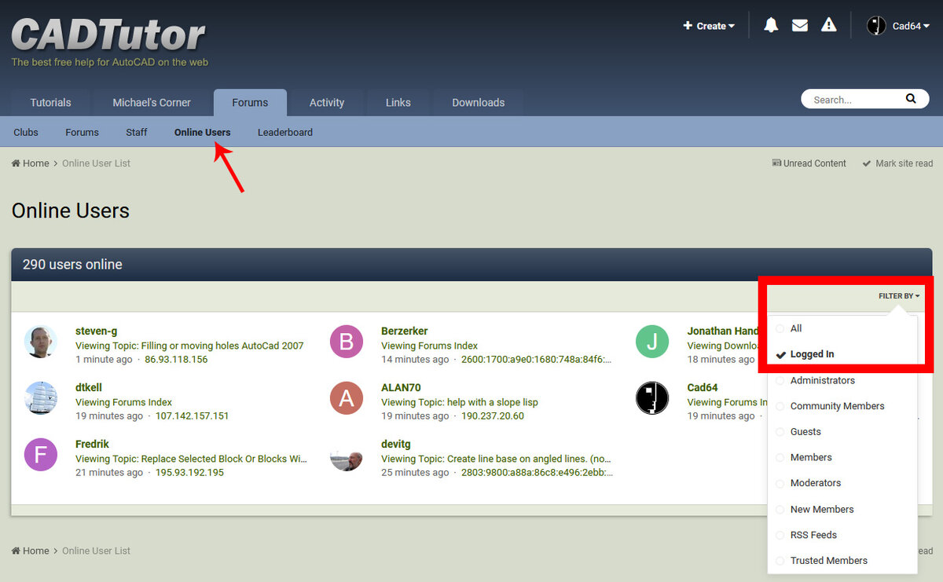Image resolution: width=943 pixels, height=582 pixels.
Task: Open the Leaderboard submenu item
Action: [285, 132]
